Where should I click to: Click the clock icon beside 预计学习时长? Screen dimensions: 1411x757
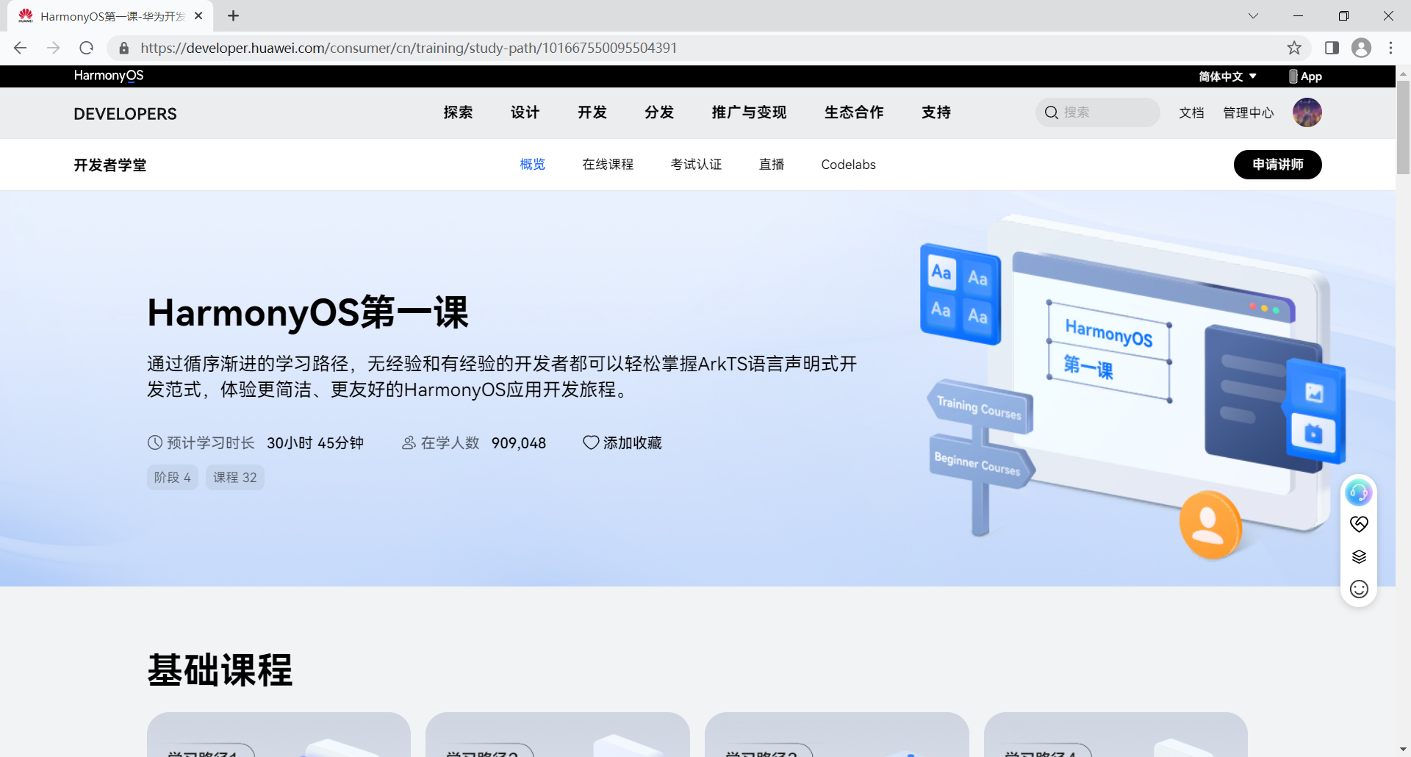click(x=155, y=442)
